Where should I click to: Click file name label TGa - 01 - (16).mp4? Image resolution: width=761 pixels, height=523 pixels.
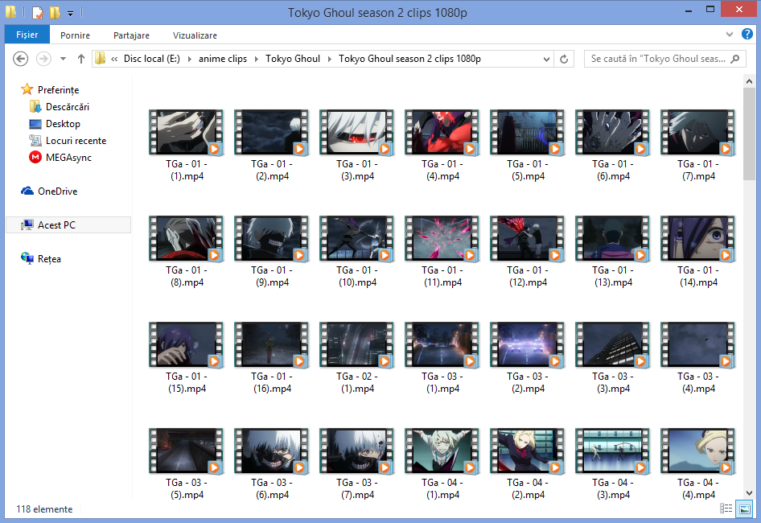[x=272, y=383]
